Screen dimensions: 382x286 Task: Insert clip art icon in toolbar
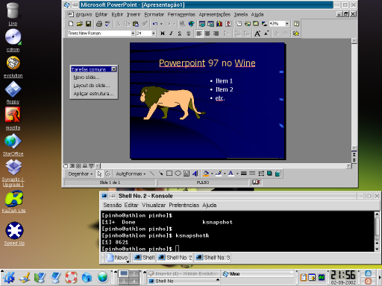tap(228, 24)
